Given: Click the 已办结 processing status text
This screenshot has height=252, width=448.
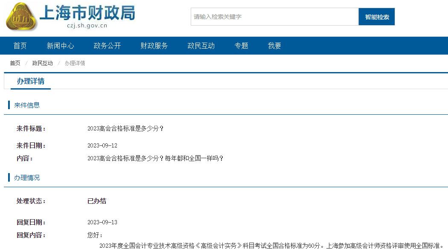Looking at the screenshot, I should (x=97, y=201).
